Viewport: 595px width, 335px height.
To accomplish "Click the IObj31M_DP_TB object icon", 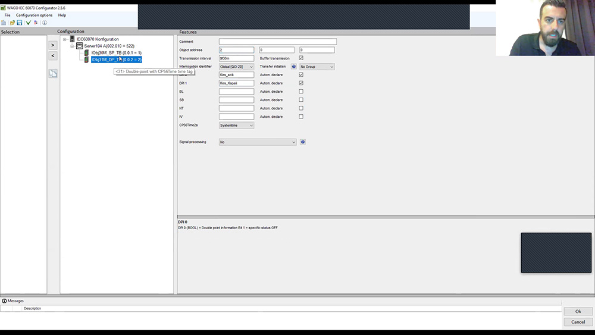I will coord(86,60).
